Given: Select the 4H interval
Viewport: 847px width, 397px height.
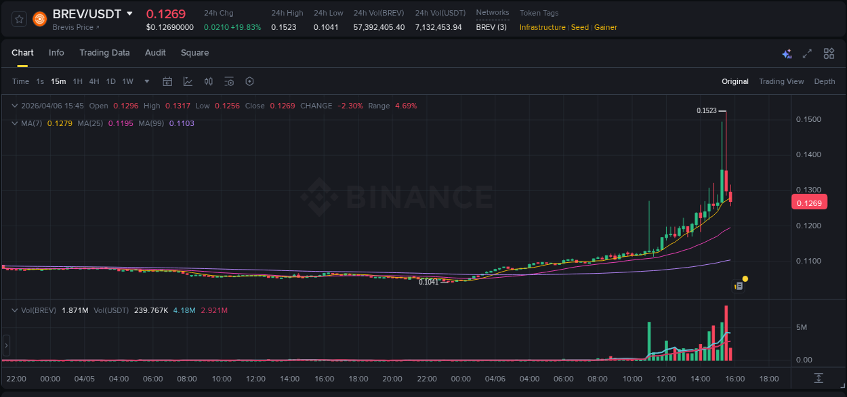Looking at the screenshot, I should pos(94,81).
